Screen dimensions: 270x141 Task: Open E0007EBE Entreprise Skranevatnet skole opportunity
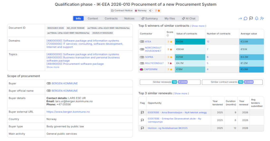click(175, 120)
